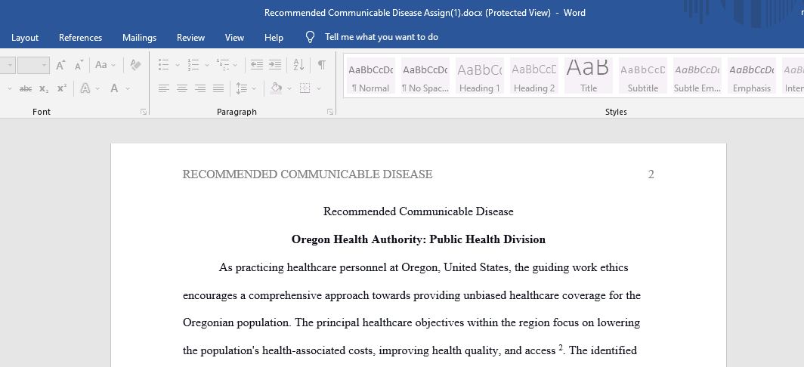804x367 pixels.
Task: Apply the Heading 1 style
Action: (x=479, y=76)
